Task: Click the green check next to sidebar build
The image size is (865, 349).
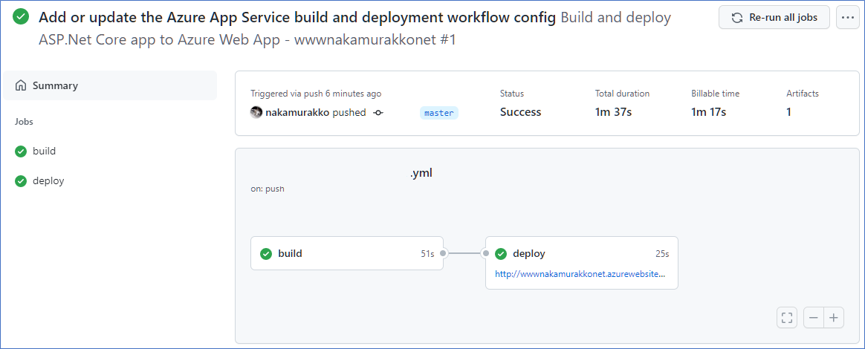Action: pos(21,151)
